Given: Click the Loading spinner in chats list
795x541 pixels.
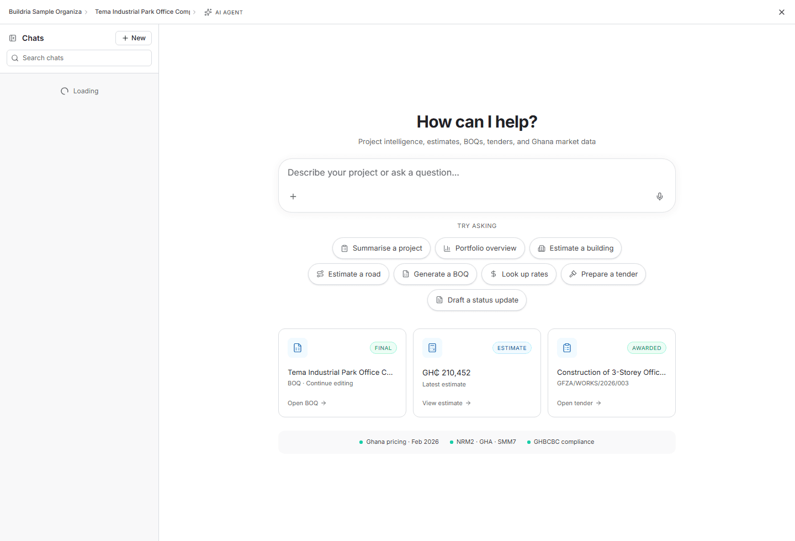Looking at the screenshot, I should tap(65, 91).
